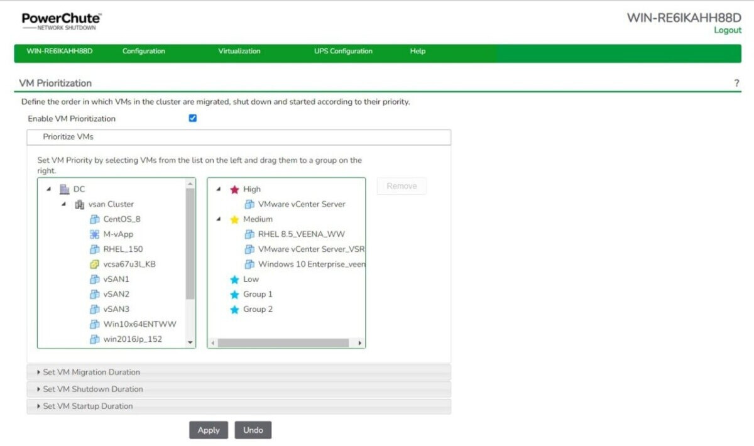Click the M-vApp vApp icon

95,234
